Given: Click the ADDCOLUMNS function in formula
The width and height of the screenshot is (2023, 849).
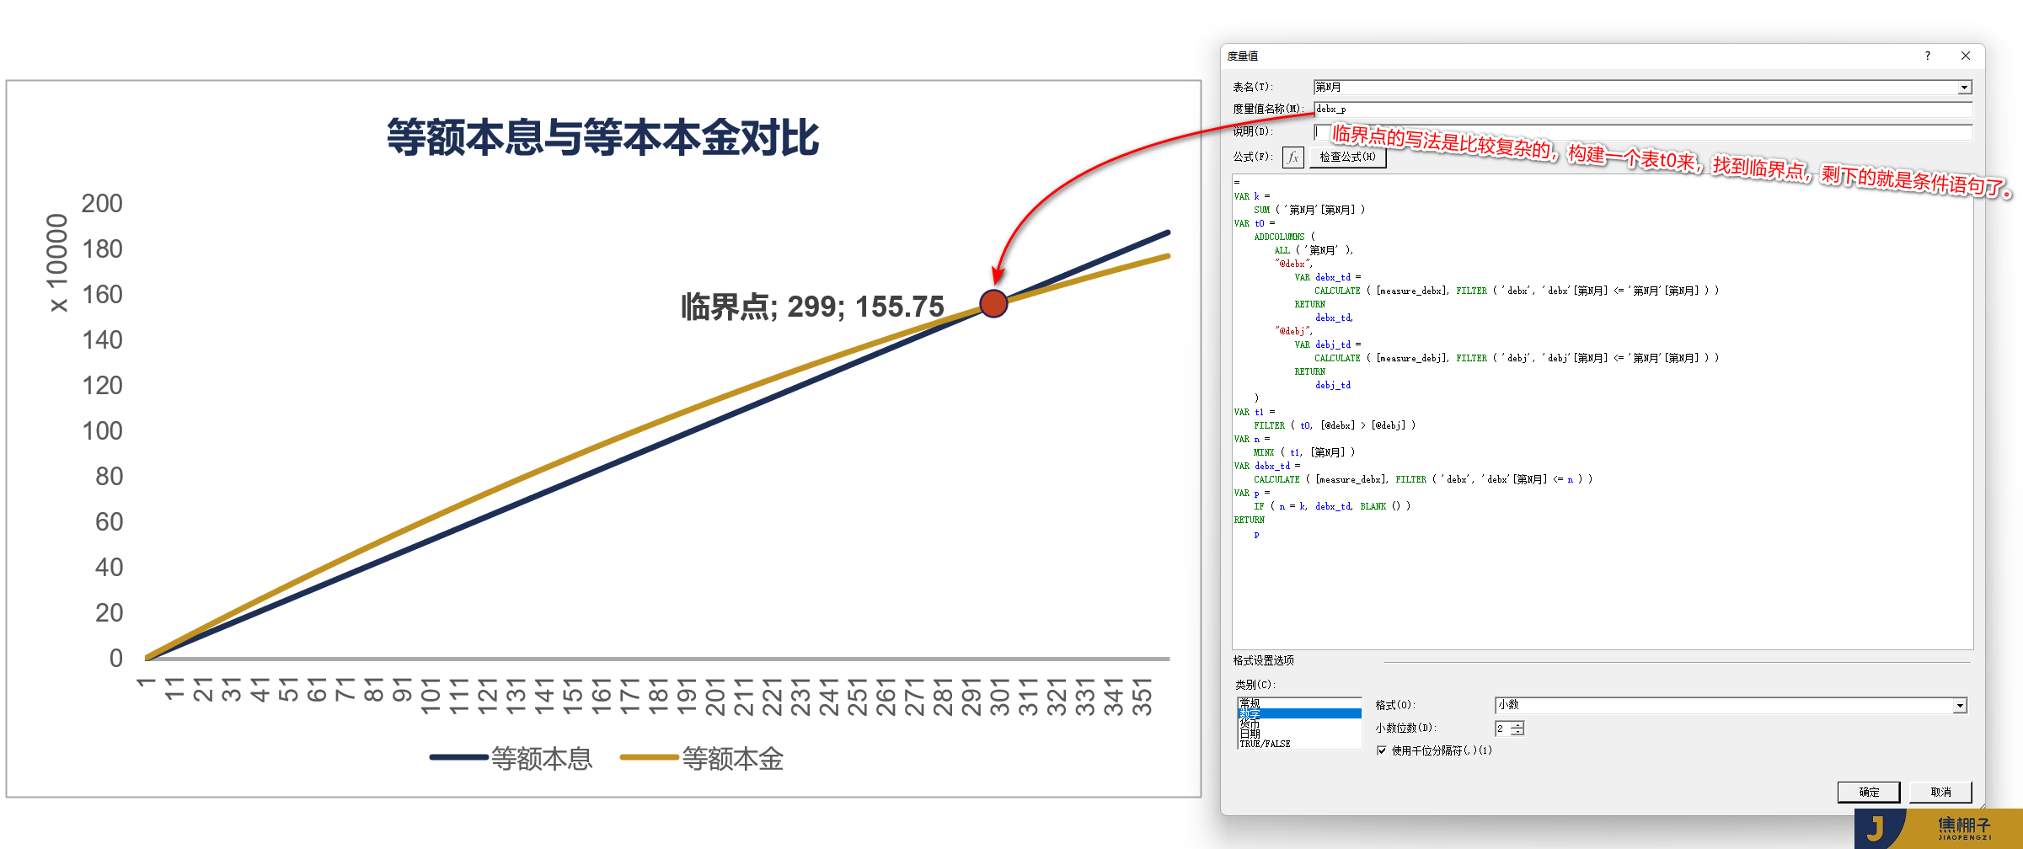Looking at the screenshot, I should pyautogui.click(x=1279, y=237).
